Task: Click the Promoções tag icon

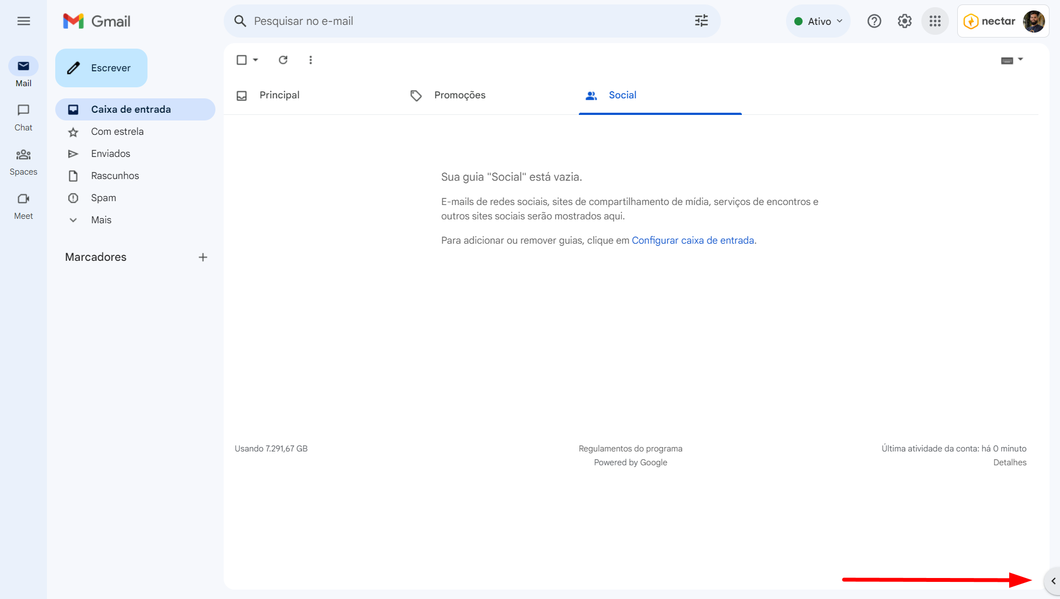Action: 416,96
